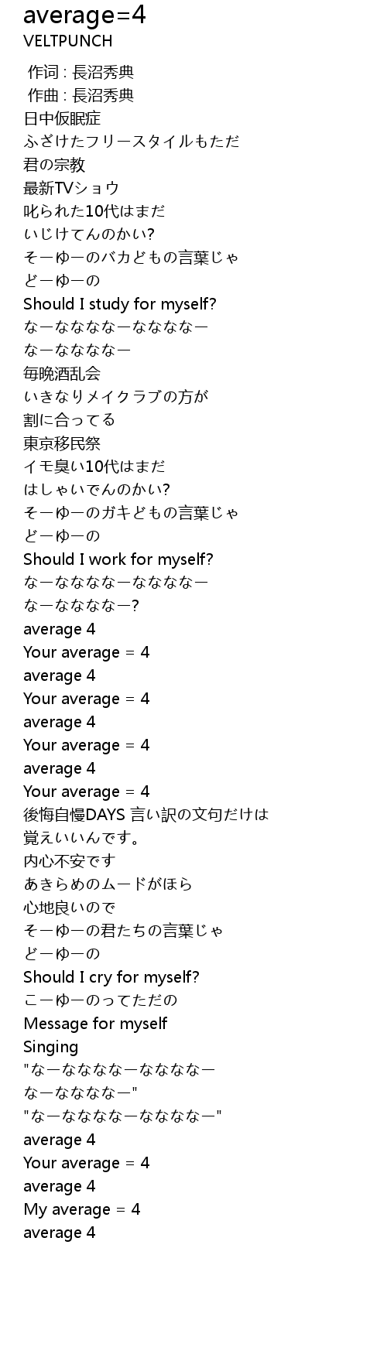Click the lyric line 日中仮眠症
The height and width of the screenshot is (1354, 387).
(62, 118)
